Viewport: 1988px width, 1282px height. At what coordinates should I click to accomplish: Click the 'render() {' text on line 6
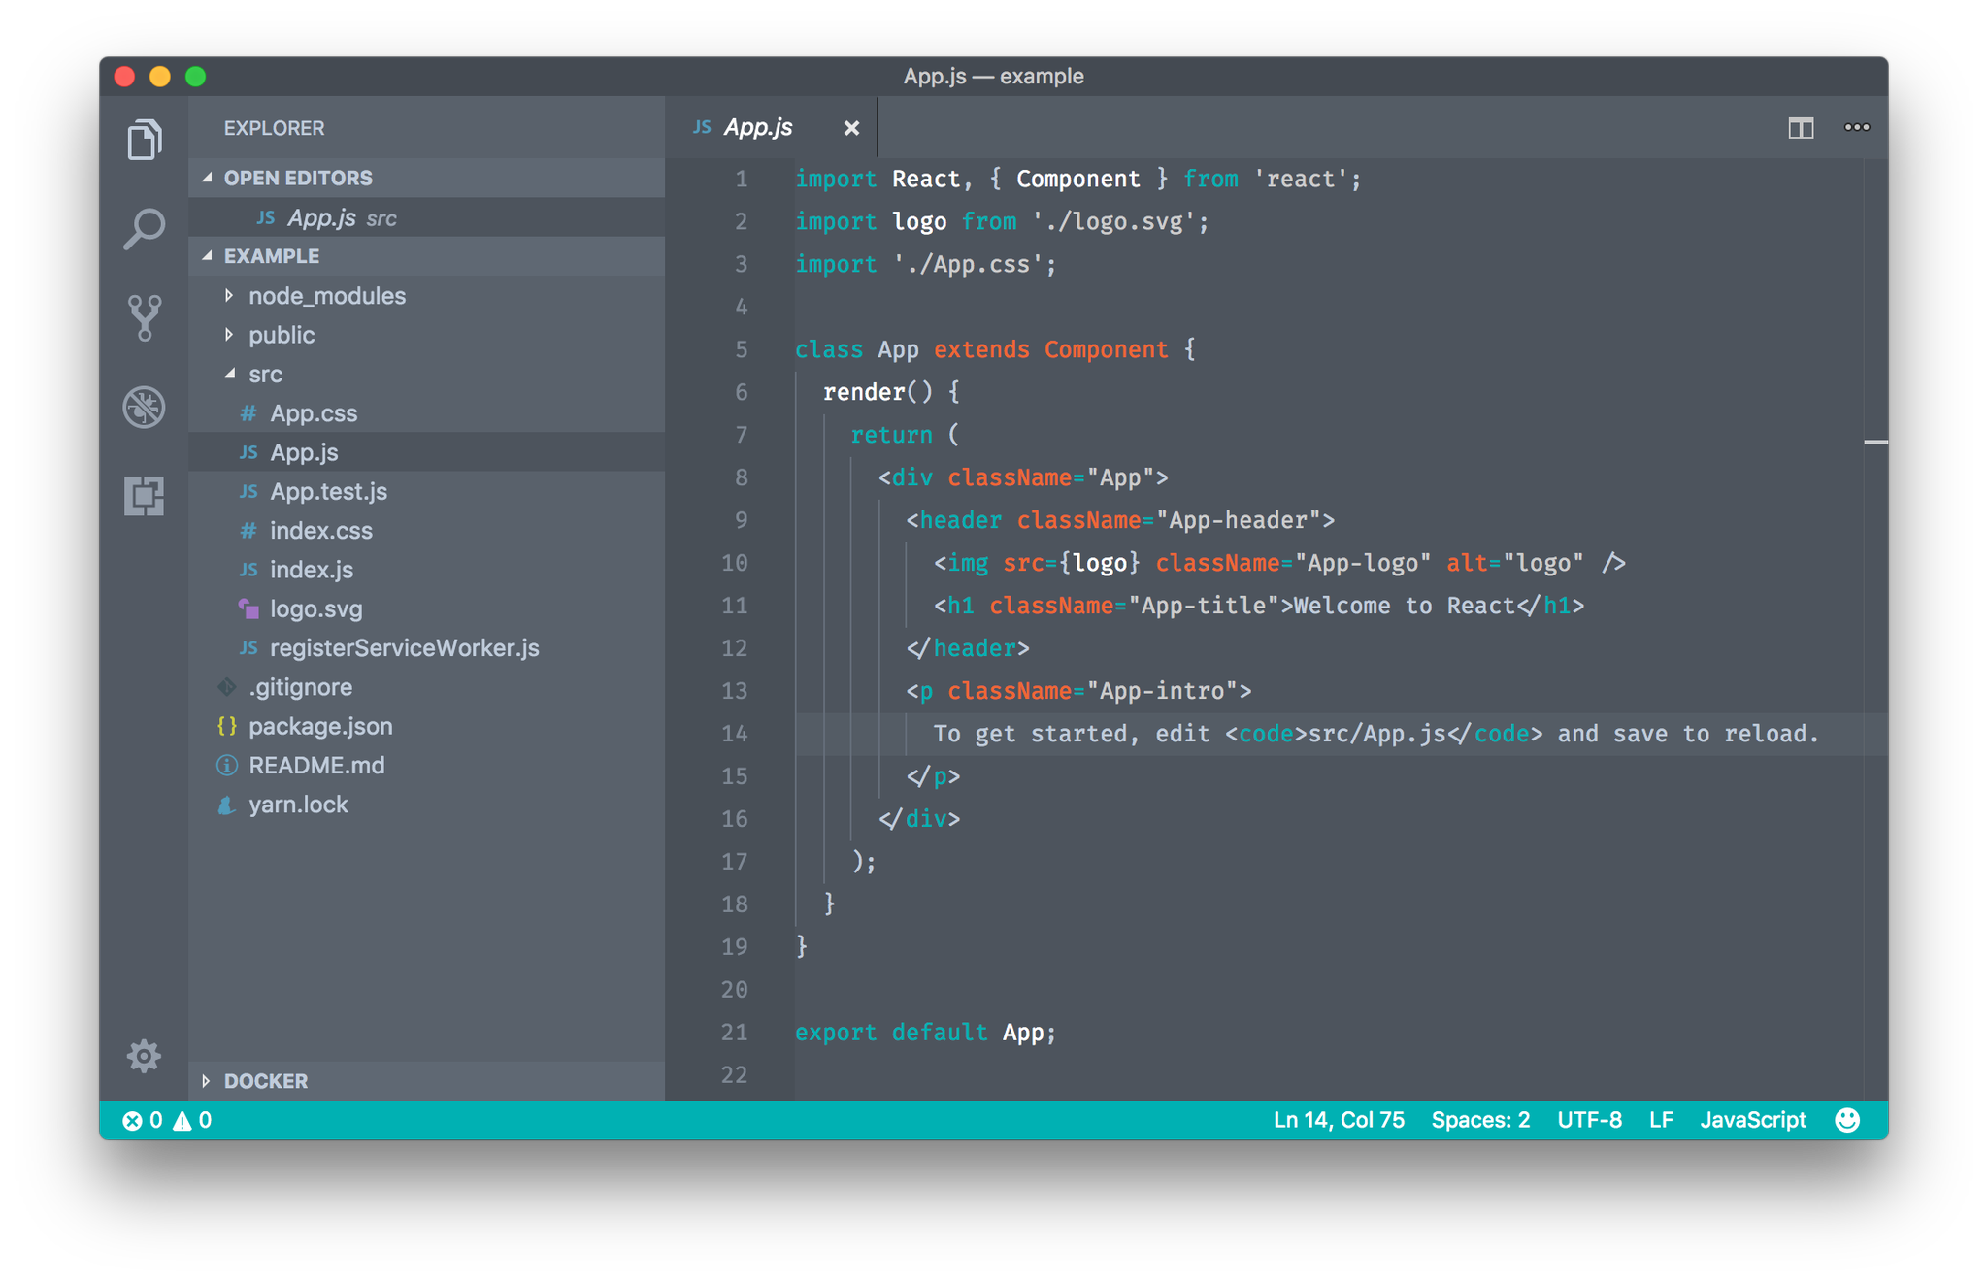point(891,392)
